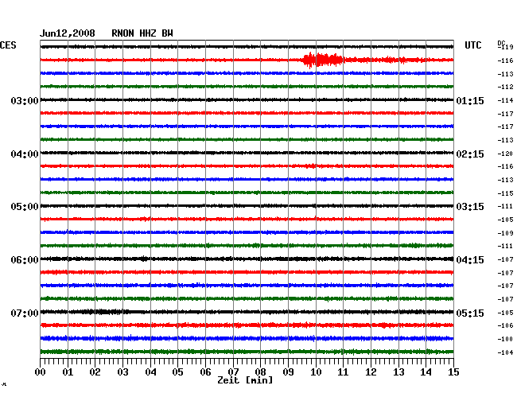Click the DC value -114

pyautogui.click(x=505, y=100)
